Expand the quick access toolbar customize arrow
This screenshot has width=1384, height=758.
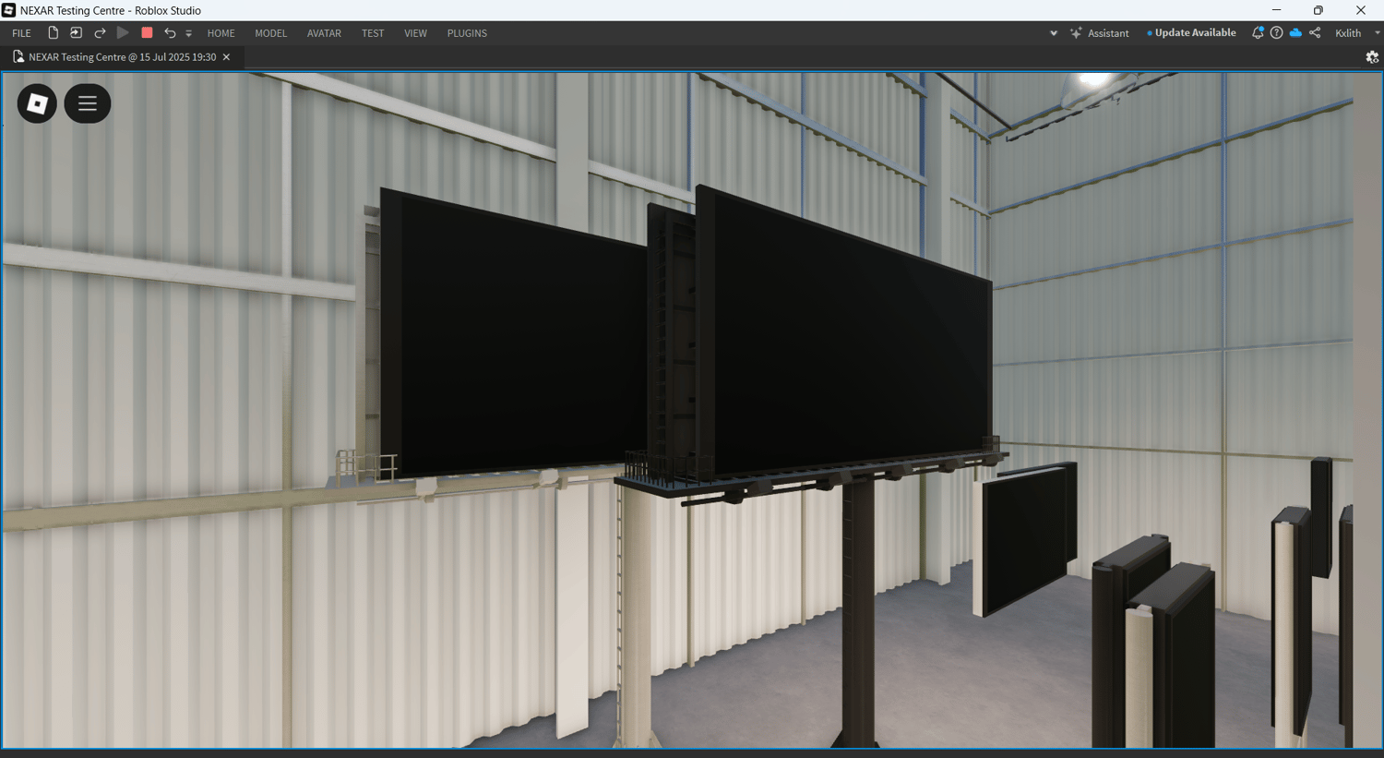coord(188,34)
